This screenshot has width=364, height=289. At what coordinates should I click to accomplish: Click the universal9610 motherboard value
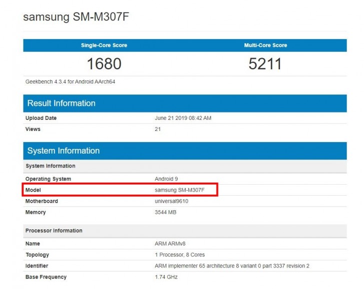[x=172, y=201]
